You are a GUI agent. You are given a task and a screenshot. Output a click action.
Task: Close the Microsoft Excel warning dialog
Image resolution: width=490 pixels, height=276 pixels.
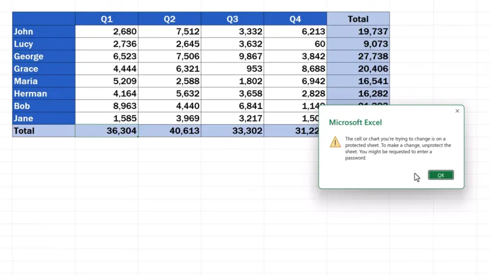[x=457, y=111]
